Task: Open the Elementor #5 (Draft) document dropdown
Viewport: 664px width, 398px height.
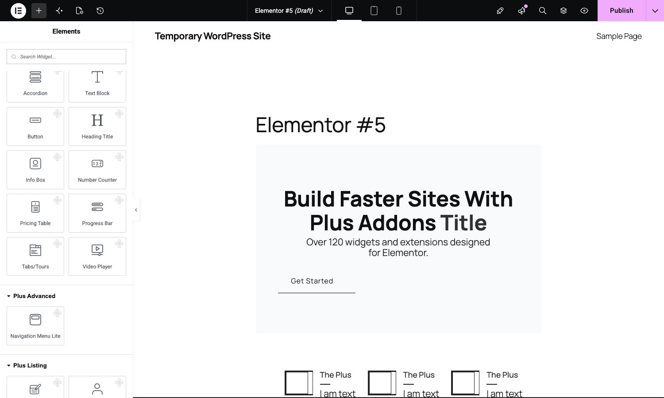Action: pos(289,11)
